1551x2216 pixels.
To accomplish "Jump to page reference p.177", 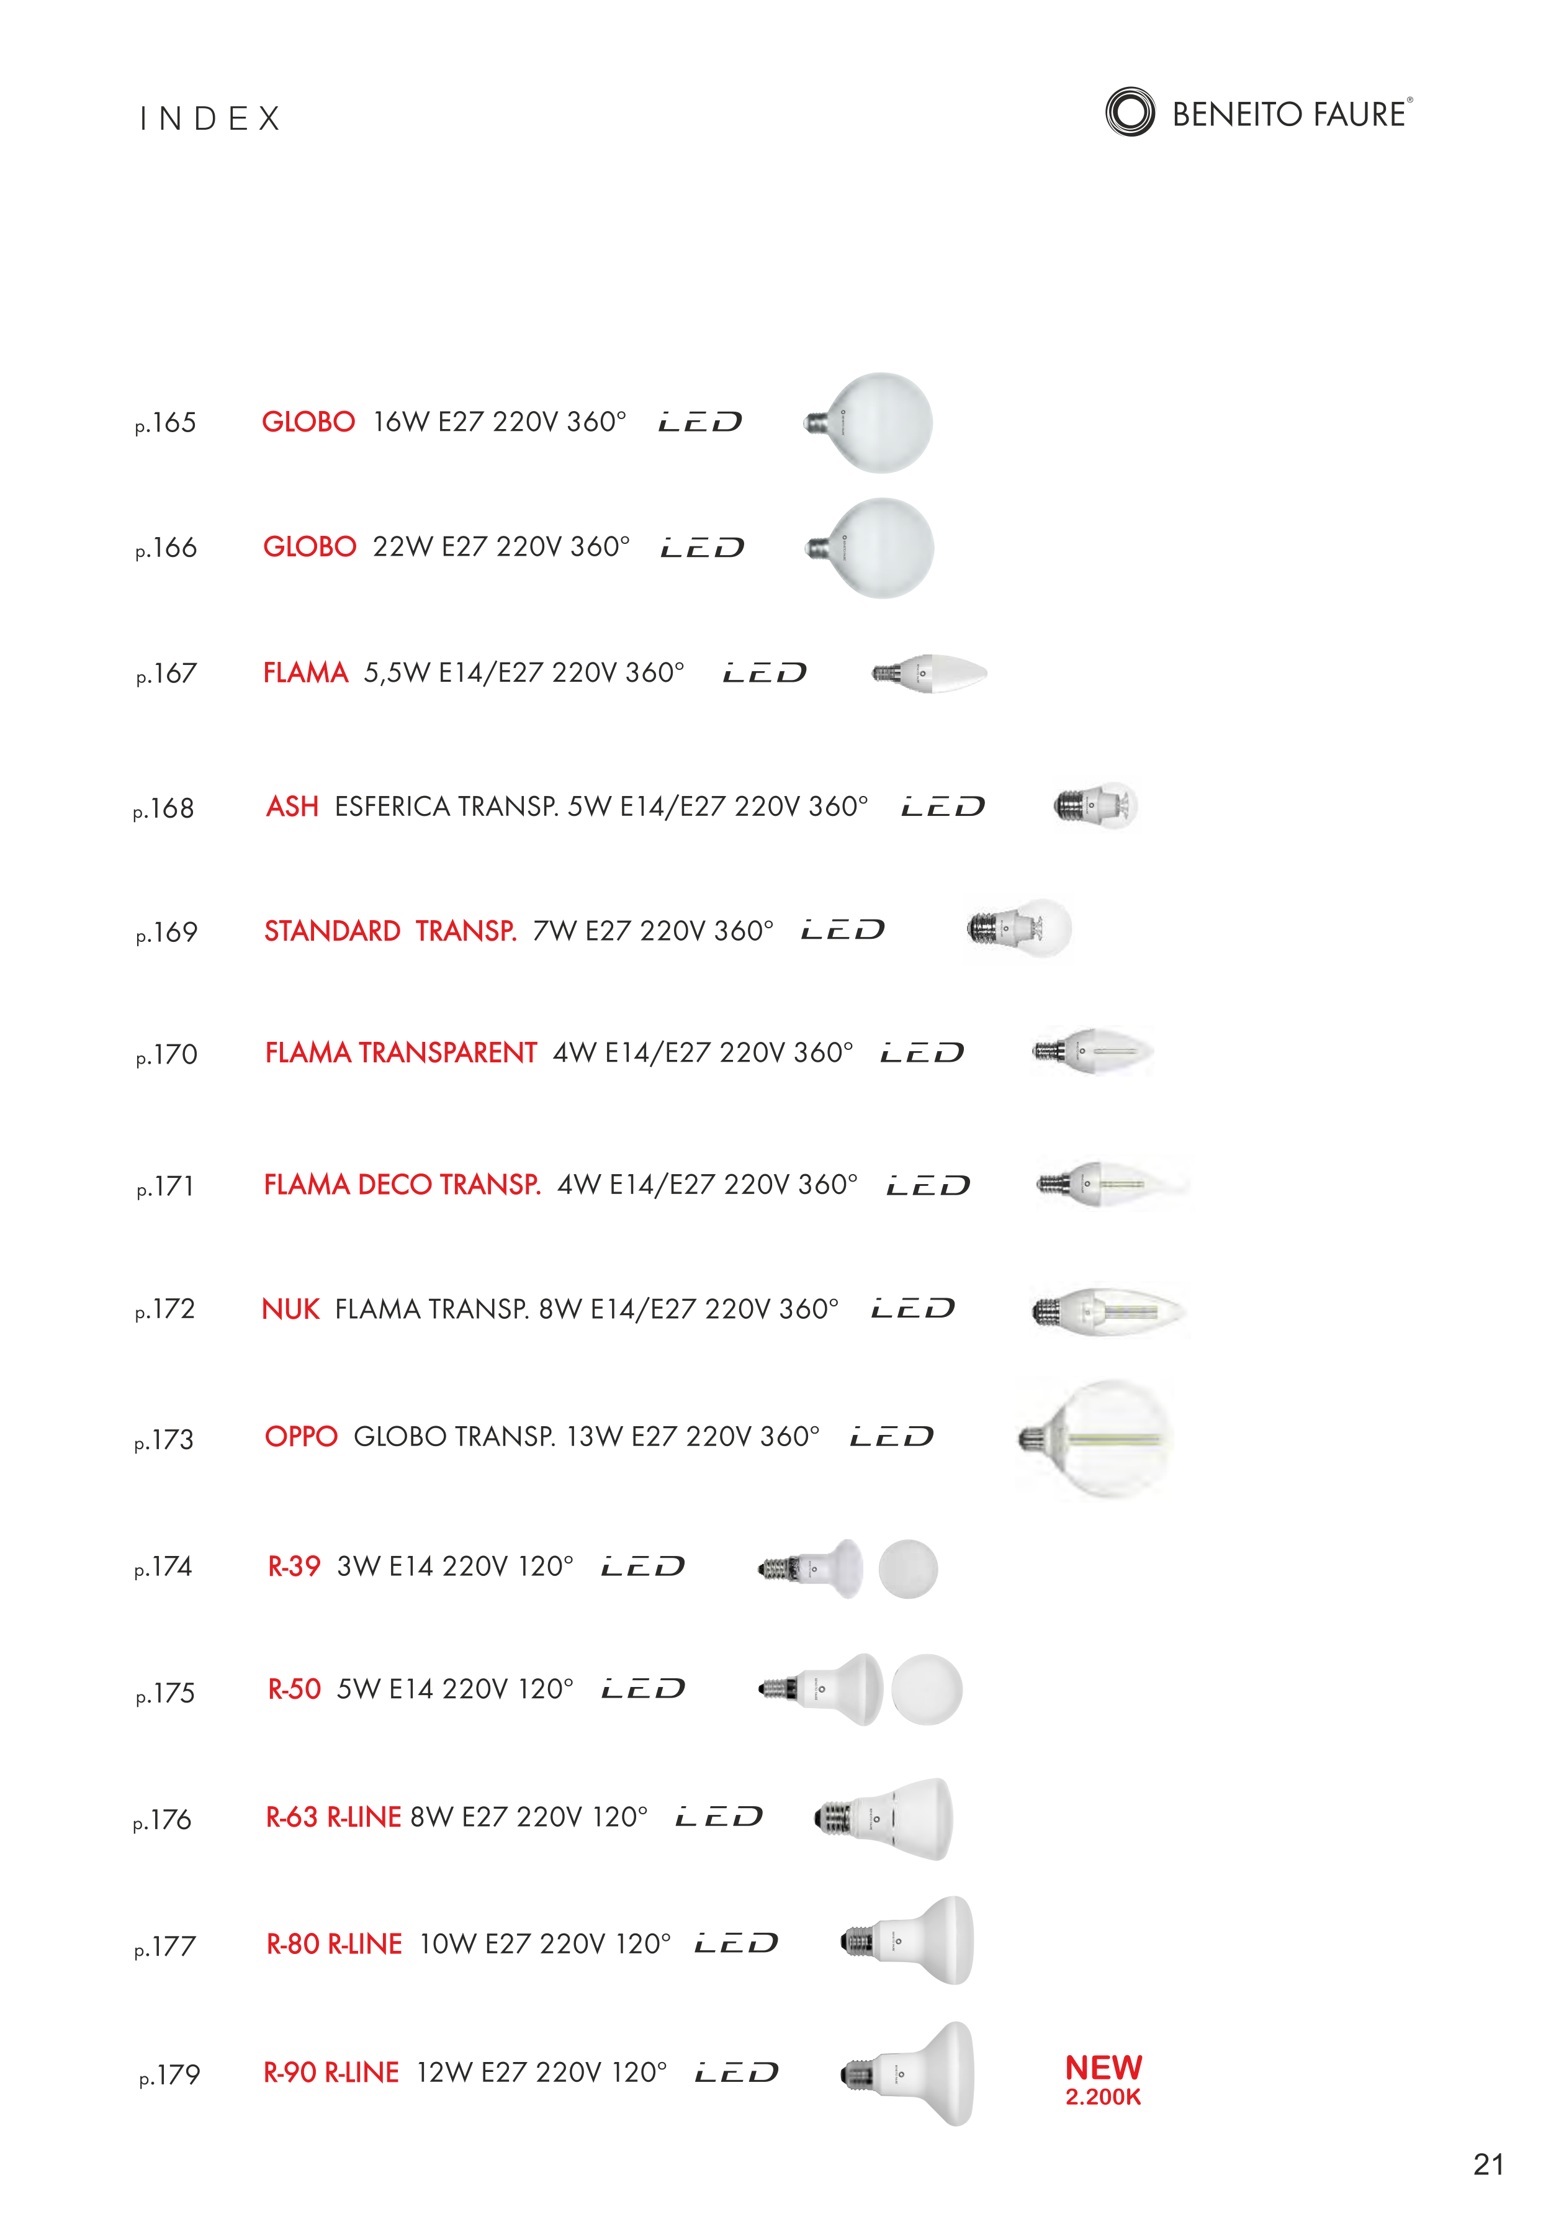I will click(164, 1947).
